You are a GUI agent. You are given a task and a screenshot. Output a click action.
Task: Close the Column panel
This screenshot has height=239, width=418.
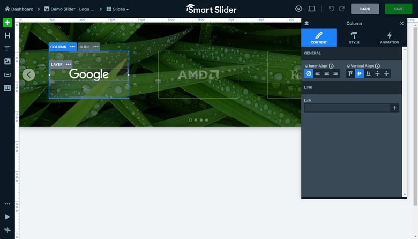[x=402, y=24]
